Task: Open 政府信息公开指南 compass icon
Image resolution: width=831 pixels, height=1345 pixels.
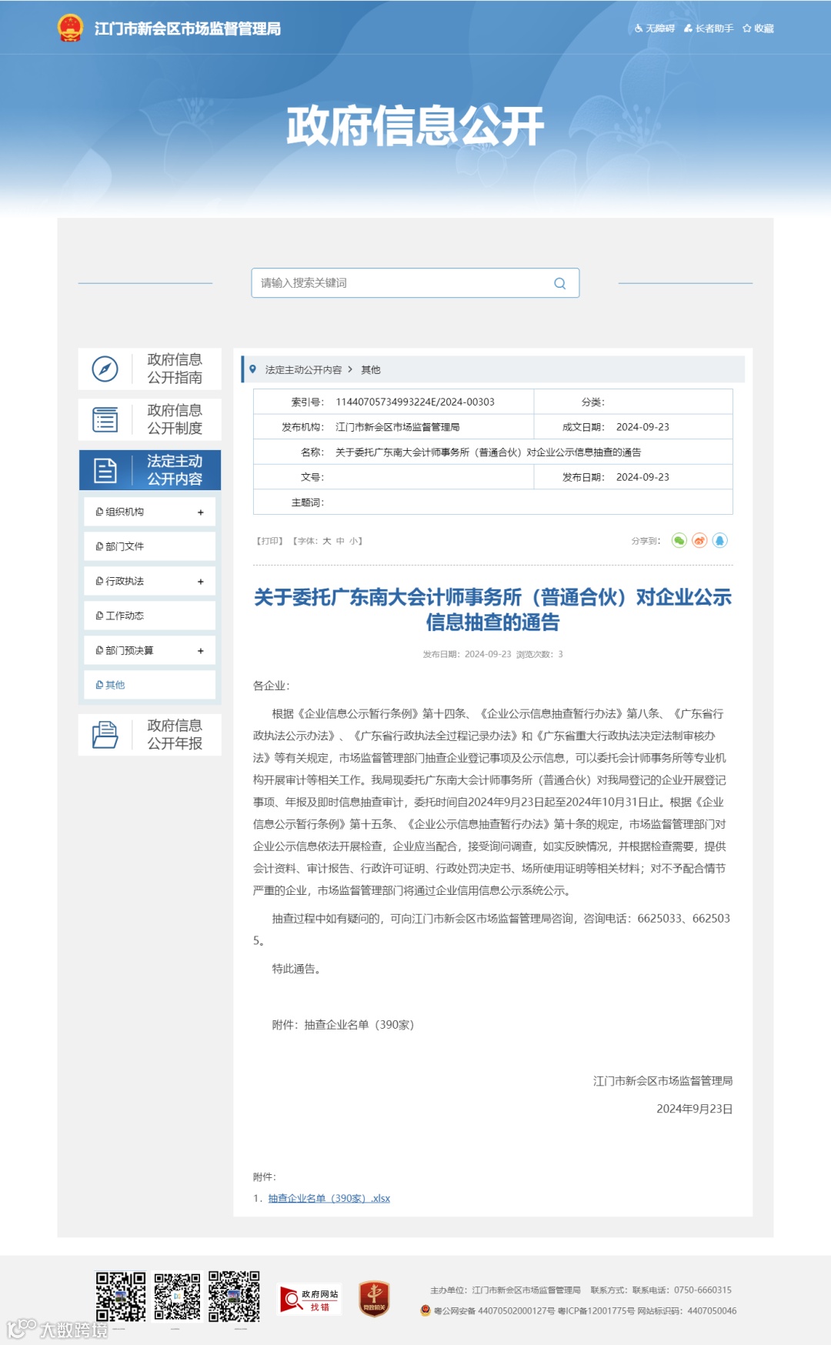Action: (105, 369)
